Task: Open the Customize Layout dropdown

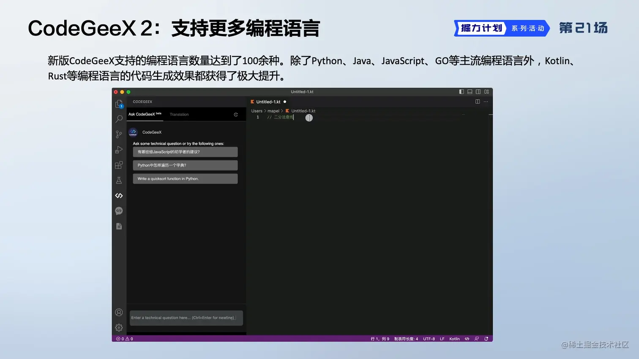Action: tap(486, 92)
